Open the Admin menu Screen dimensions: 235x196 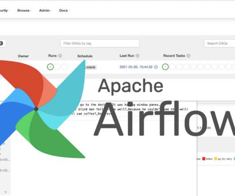pos(45,11)
